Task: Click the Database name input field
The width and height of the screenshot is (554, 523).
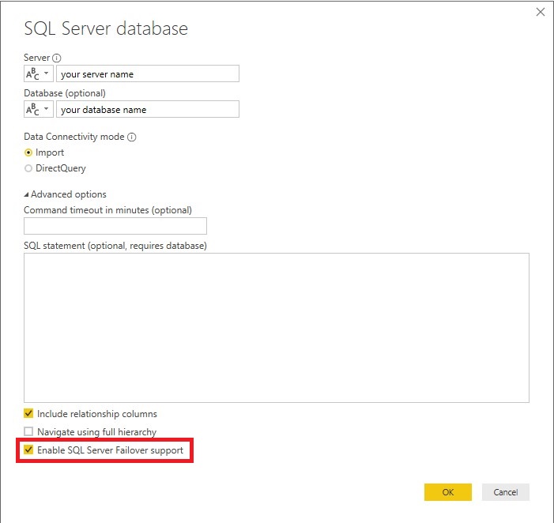Action: point(148,109)
